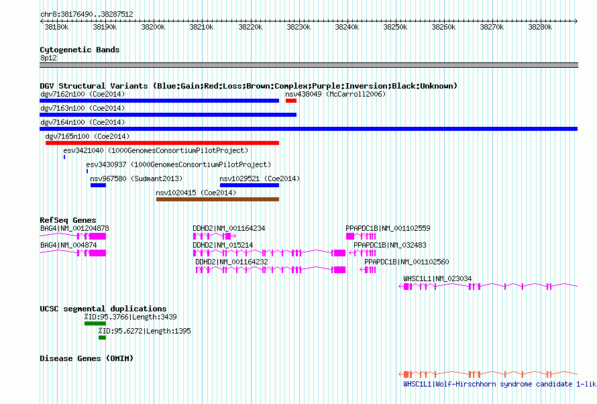This screenshot has width=597, height=404.
Task: Select the orange WHSC1L1 OMIM disease gene glyph
Action: click(x=488, y=374)
